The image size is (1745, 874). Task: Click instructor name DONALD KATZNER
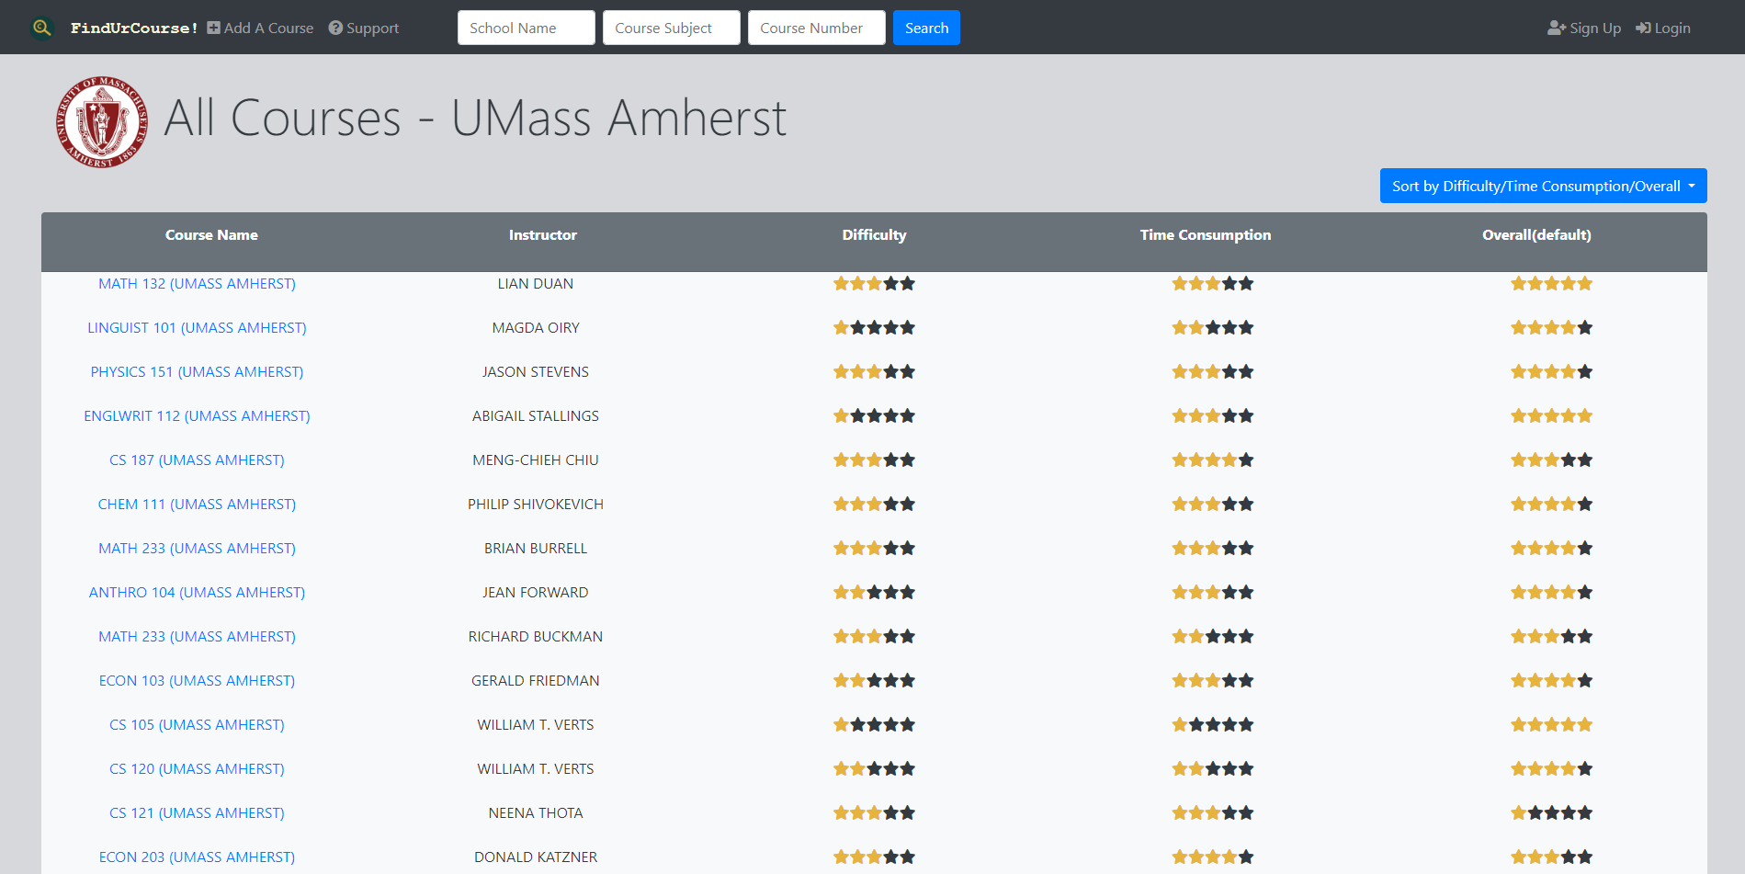pyautogui.click(x=536, y=857)
